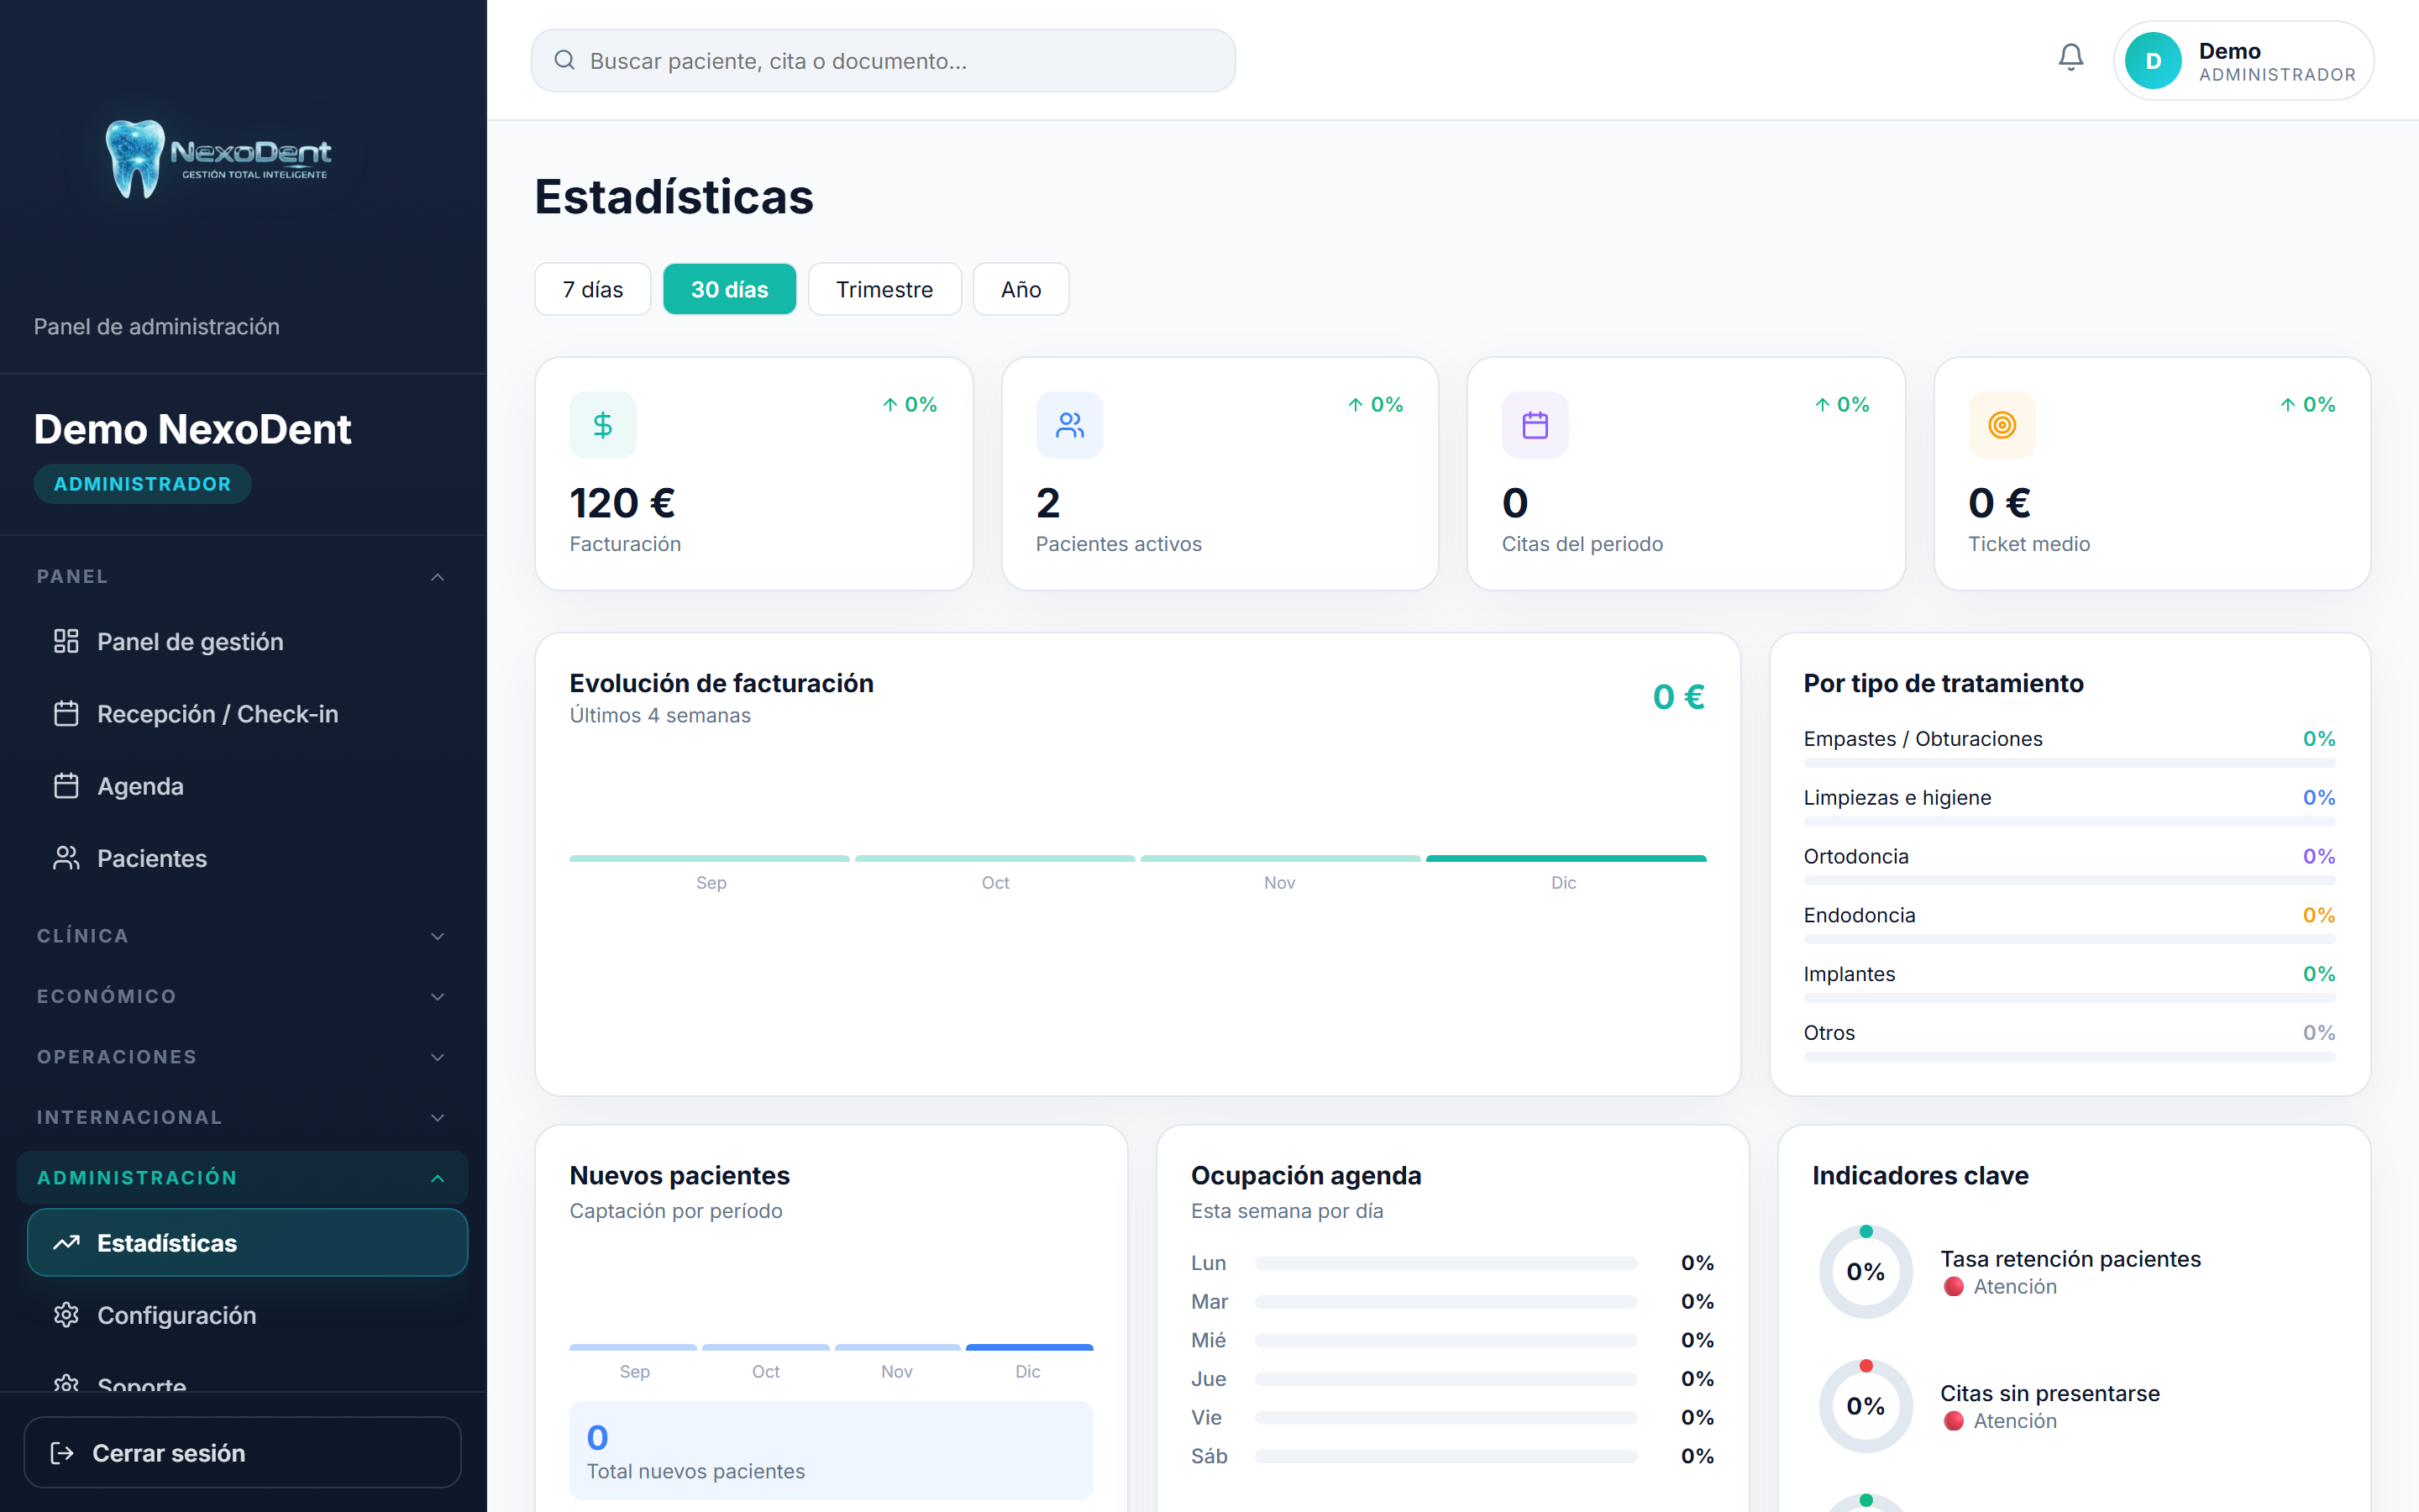Click the Total nuevos pacientes summary box
This screenshot has width=2419, height=1512.
[x=831, y=1451]
